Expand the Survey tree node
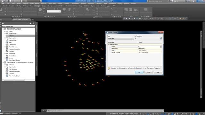205x115 pixels. 5,58
